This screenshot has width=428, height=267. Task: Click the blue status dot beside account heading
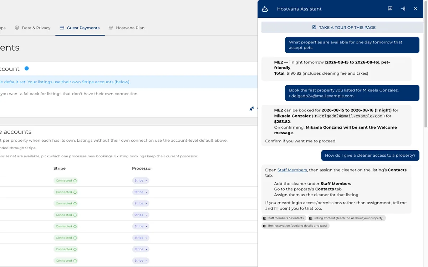26,68
